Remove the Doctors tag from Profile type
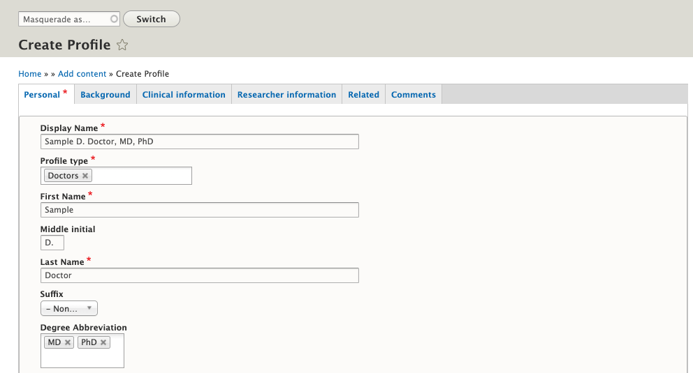 click(85, 176)
